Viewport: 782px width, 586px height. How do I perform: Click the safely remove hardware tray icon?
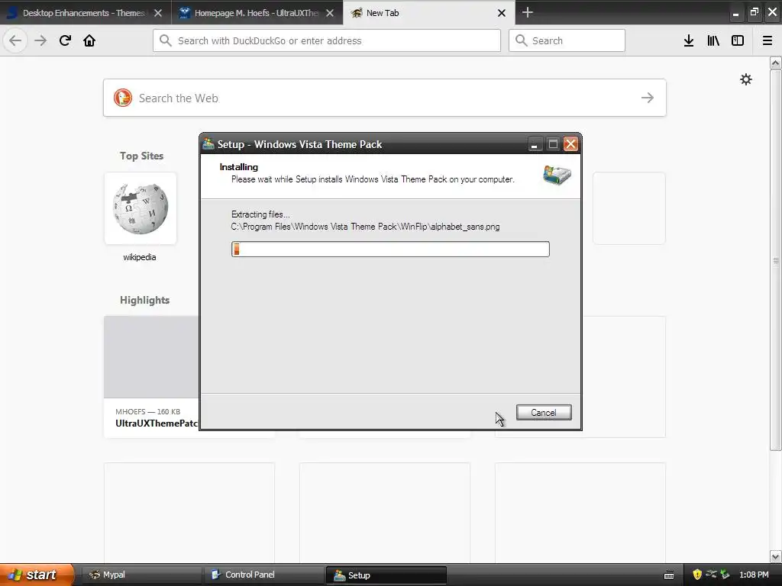(x=725, y=575)
